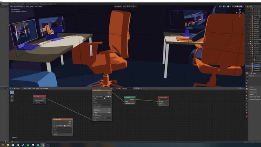Viewport: 261px width, 147px height.
Task: Toggle Auto Refresh on Image Texture node
Action: [94, 116]
